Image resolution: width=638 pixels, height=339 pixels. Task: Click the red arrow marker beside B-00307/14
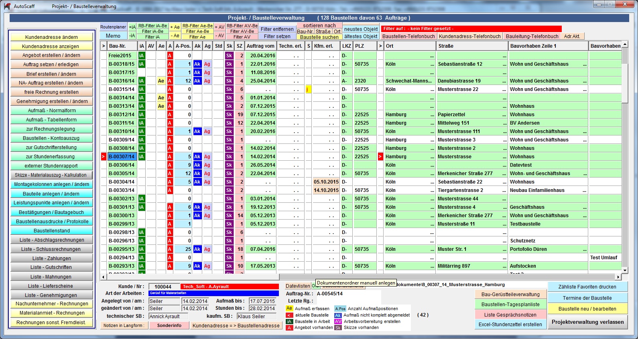point(103,157)
